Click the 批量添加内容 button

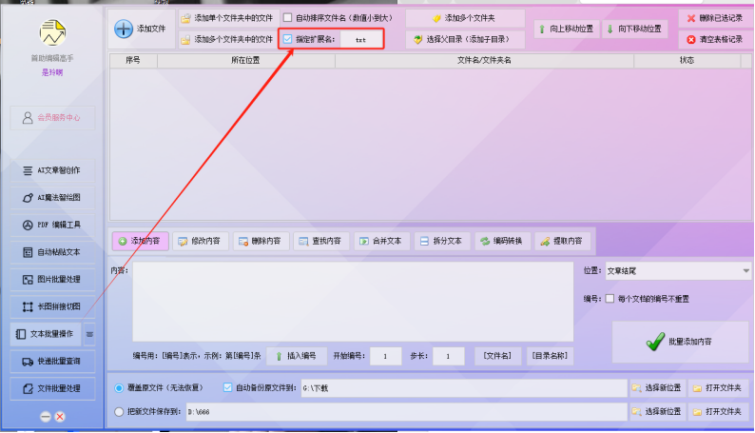[680, 342]
